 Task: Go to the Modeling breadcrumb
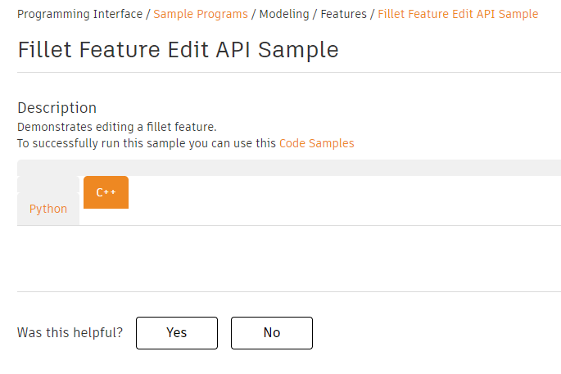(283, 14)
